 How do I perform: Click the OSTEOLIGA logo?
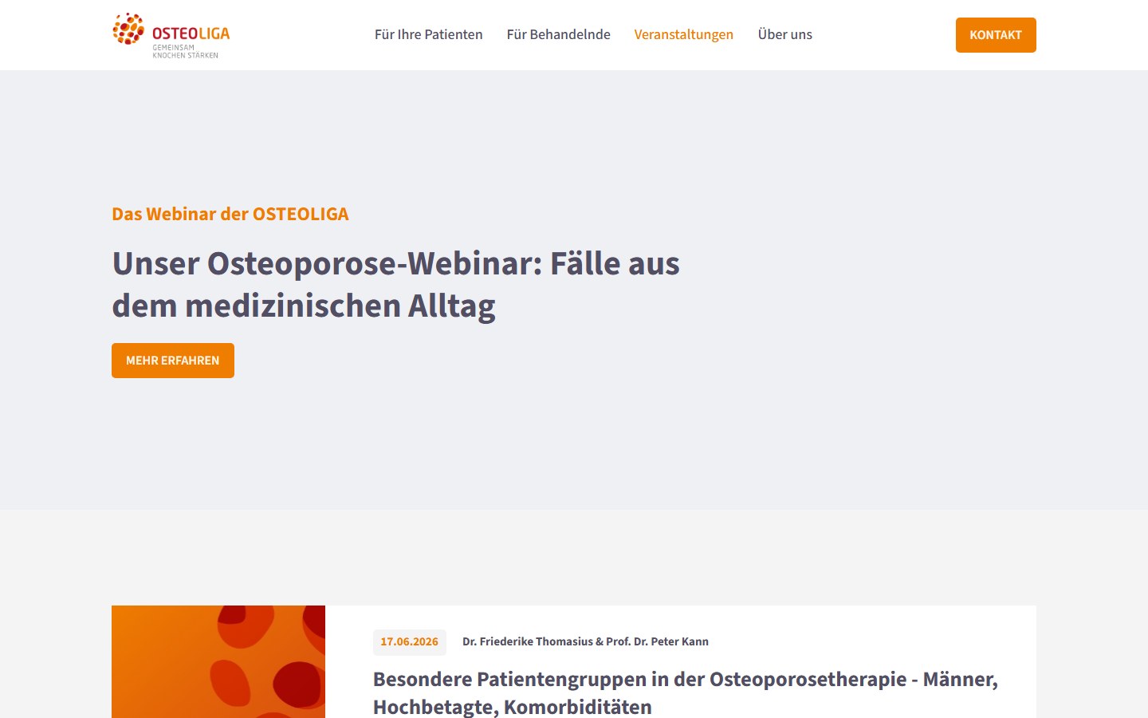point(171,35)
